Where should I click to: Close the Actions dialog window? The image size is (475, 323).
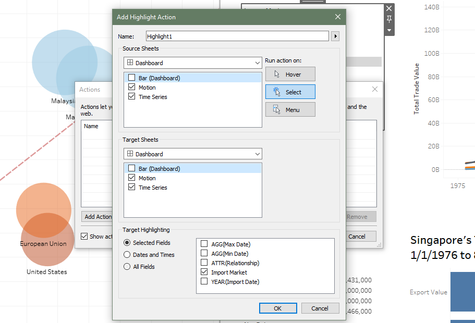click(x=374, y=90)
